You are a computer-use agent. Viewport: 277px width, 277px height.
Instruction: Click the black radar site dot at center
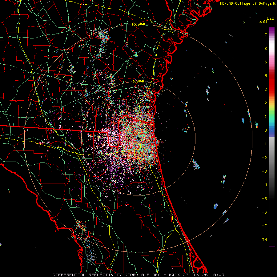click(x=138, y=138)
